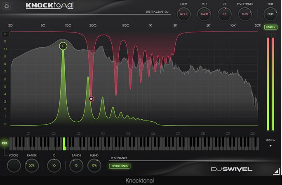Image resolution: width=282 pixels, height=185 pixels.
Task: Click the highlighted green piano key
Action: coord(64,143)
